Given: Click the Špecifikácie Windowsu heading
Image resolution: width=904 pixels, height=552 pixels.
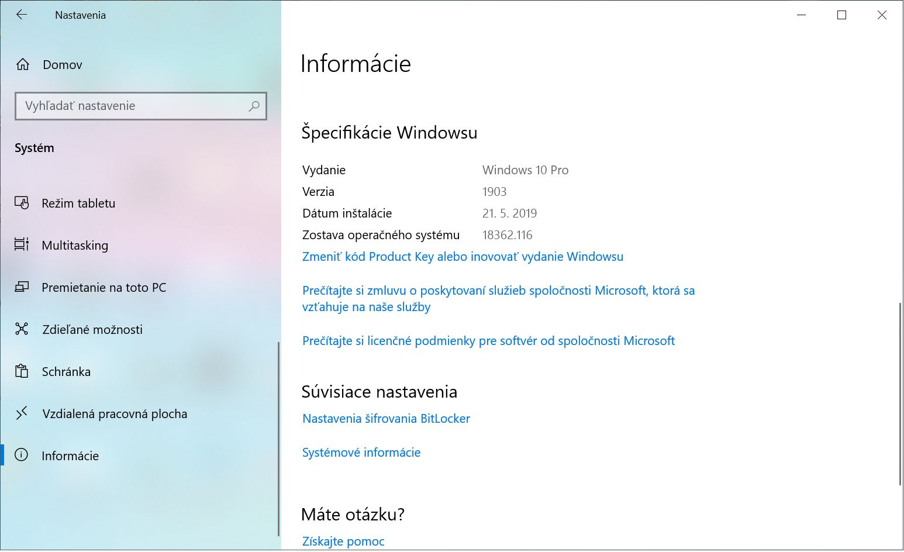Looking at the screenshot, I should click(389, 133).
